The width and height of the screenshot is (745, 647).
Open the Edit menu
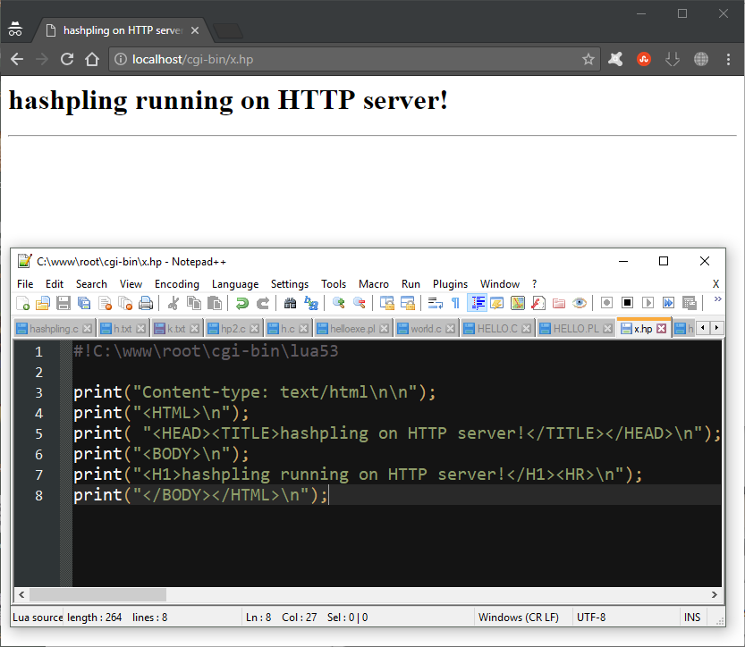[55, 284]
